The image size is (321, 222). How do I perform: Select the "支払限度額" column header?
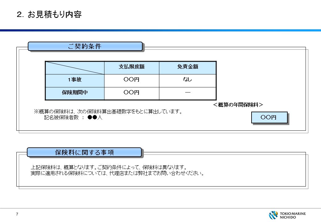pos(131,68)
